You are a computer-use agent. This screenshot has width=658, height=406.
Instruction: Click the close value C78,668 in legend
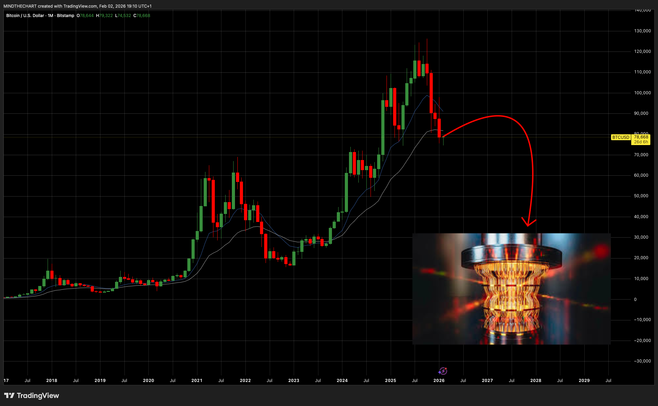pyautogui.click(x=142, y=16)
